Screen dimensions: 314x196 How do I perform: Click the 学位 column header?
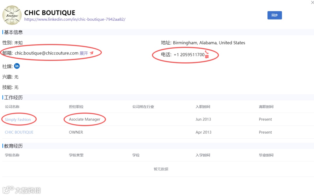click(136, 155)
